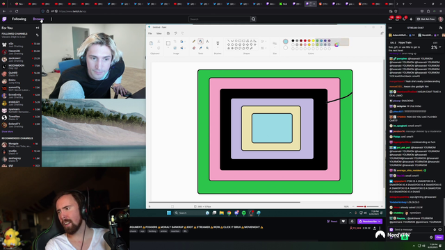Viewport: 445px width, 250px height.
Task: Open the View menu in Paint
Action: point(159,33)
